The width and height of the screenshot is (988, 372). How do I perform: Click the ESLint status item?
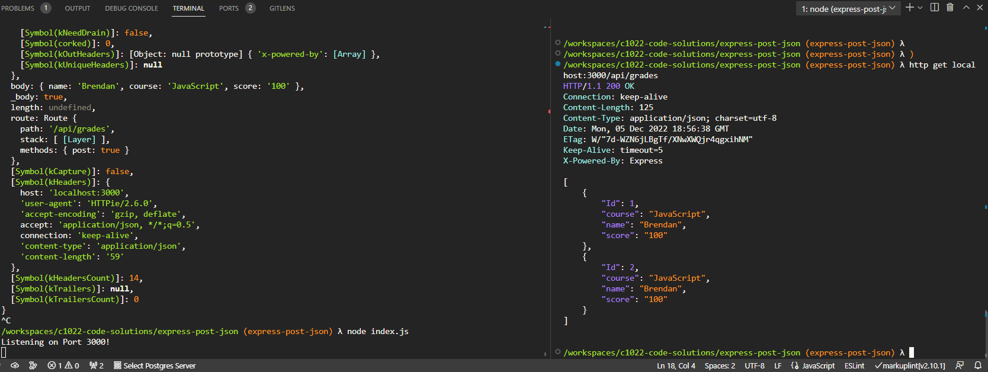click(854, 365)
